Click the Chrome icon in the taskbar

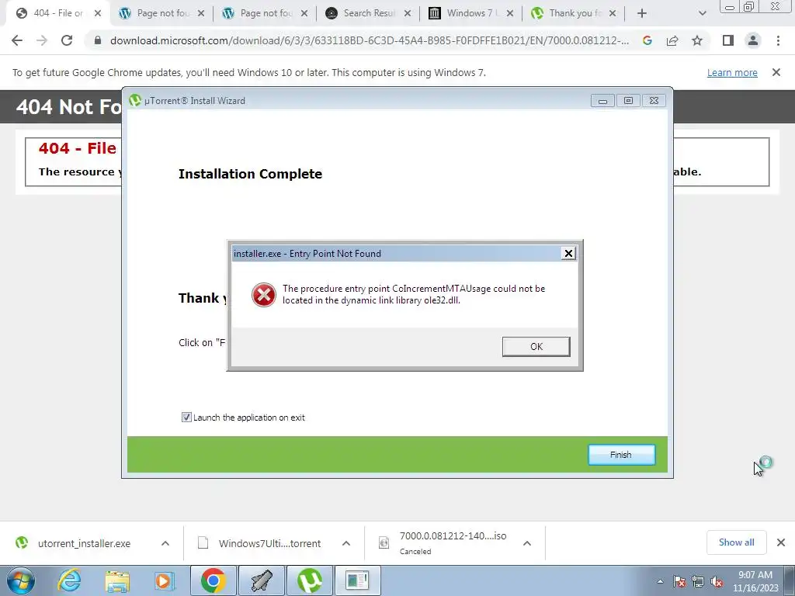tap(214, 580)
